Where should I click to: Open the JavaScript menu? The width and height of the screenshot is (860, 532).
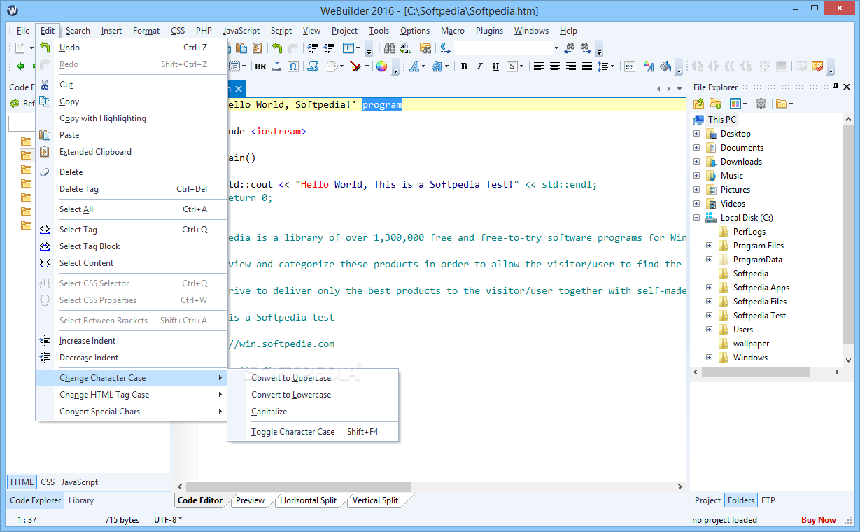(241, 31)
